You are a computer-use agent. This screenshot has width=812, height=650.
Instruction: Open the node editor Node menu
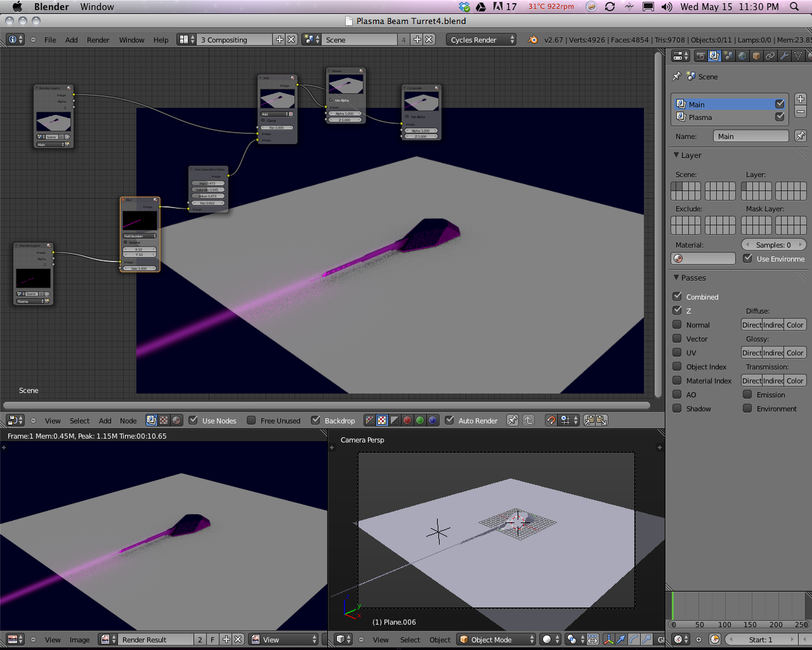point(128,421)
